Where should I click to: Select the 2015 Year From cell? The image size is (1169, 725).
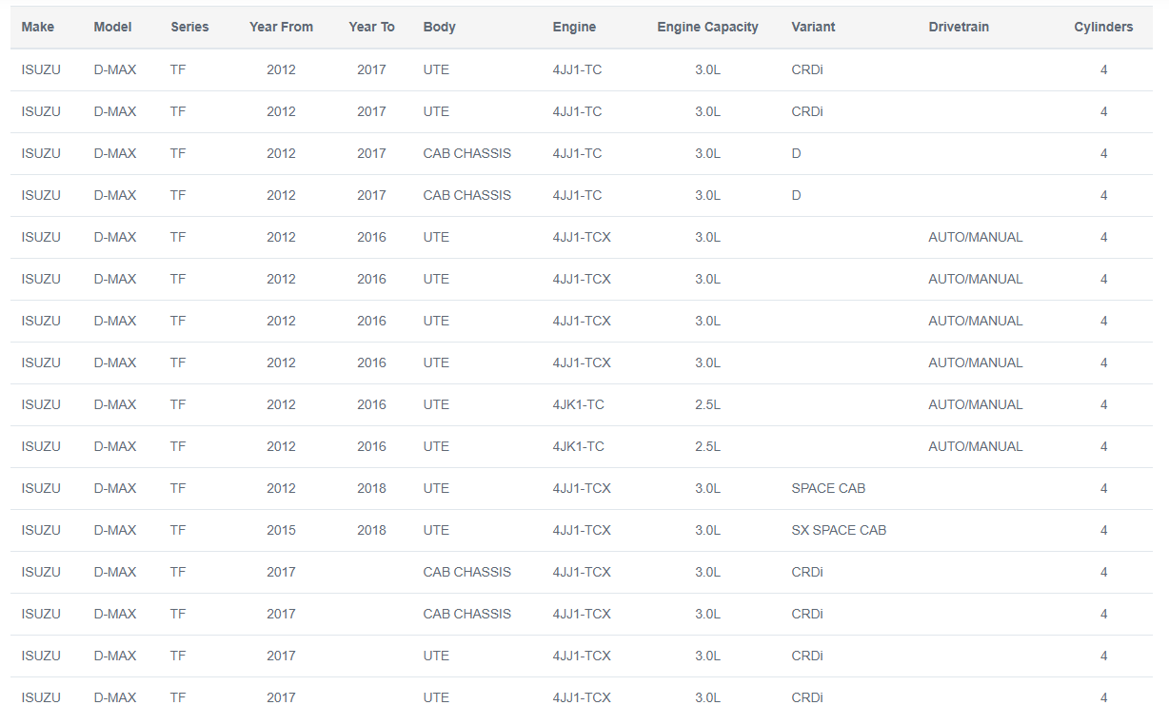click(x=281, y=530)
